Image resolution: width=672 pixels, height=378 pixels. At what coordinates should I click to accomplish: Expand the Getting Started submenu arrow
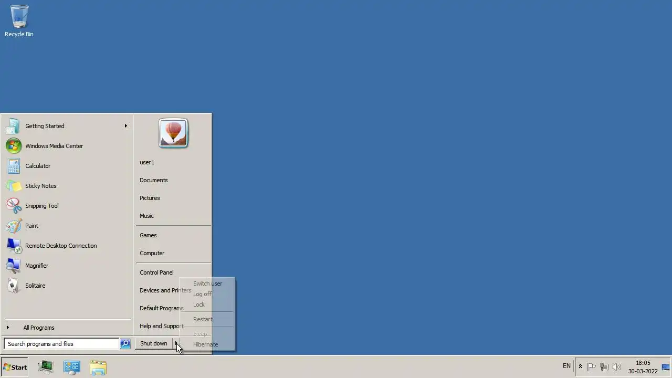pos(125,126)
